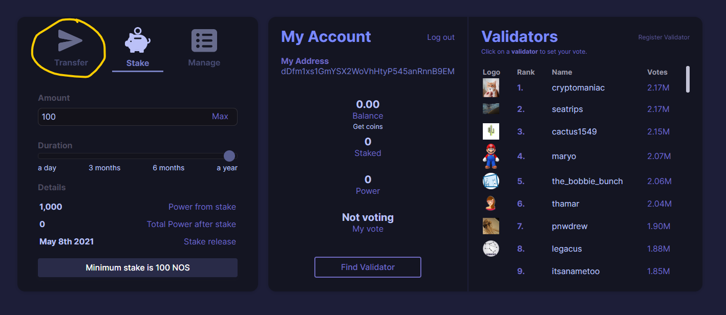The image size is (726, 315).
Task: Click thamar's avatar logo
Action: pos(491,204)
